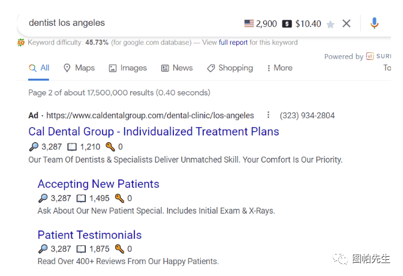The image size is (403, 276).
Task: Select the Shopping tab
Action: click(230, 68)
